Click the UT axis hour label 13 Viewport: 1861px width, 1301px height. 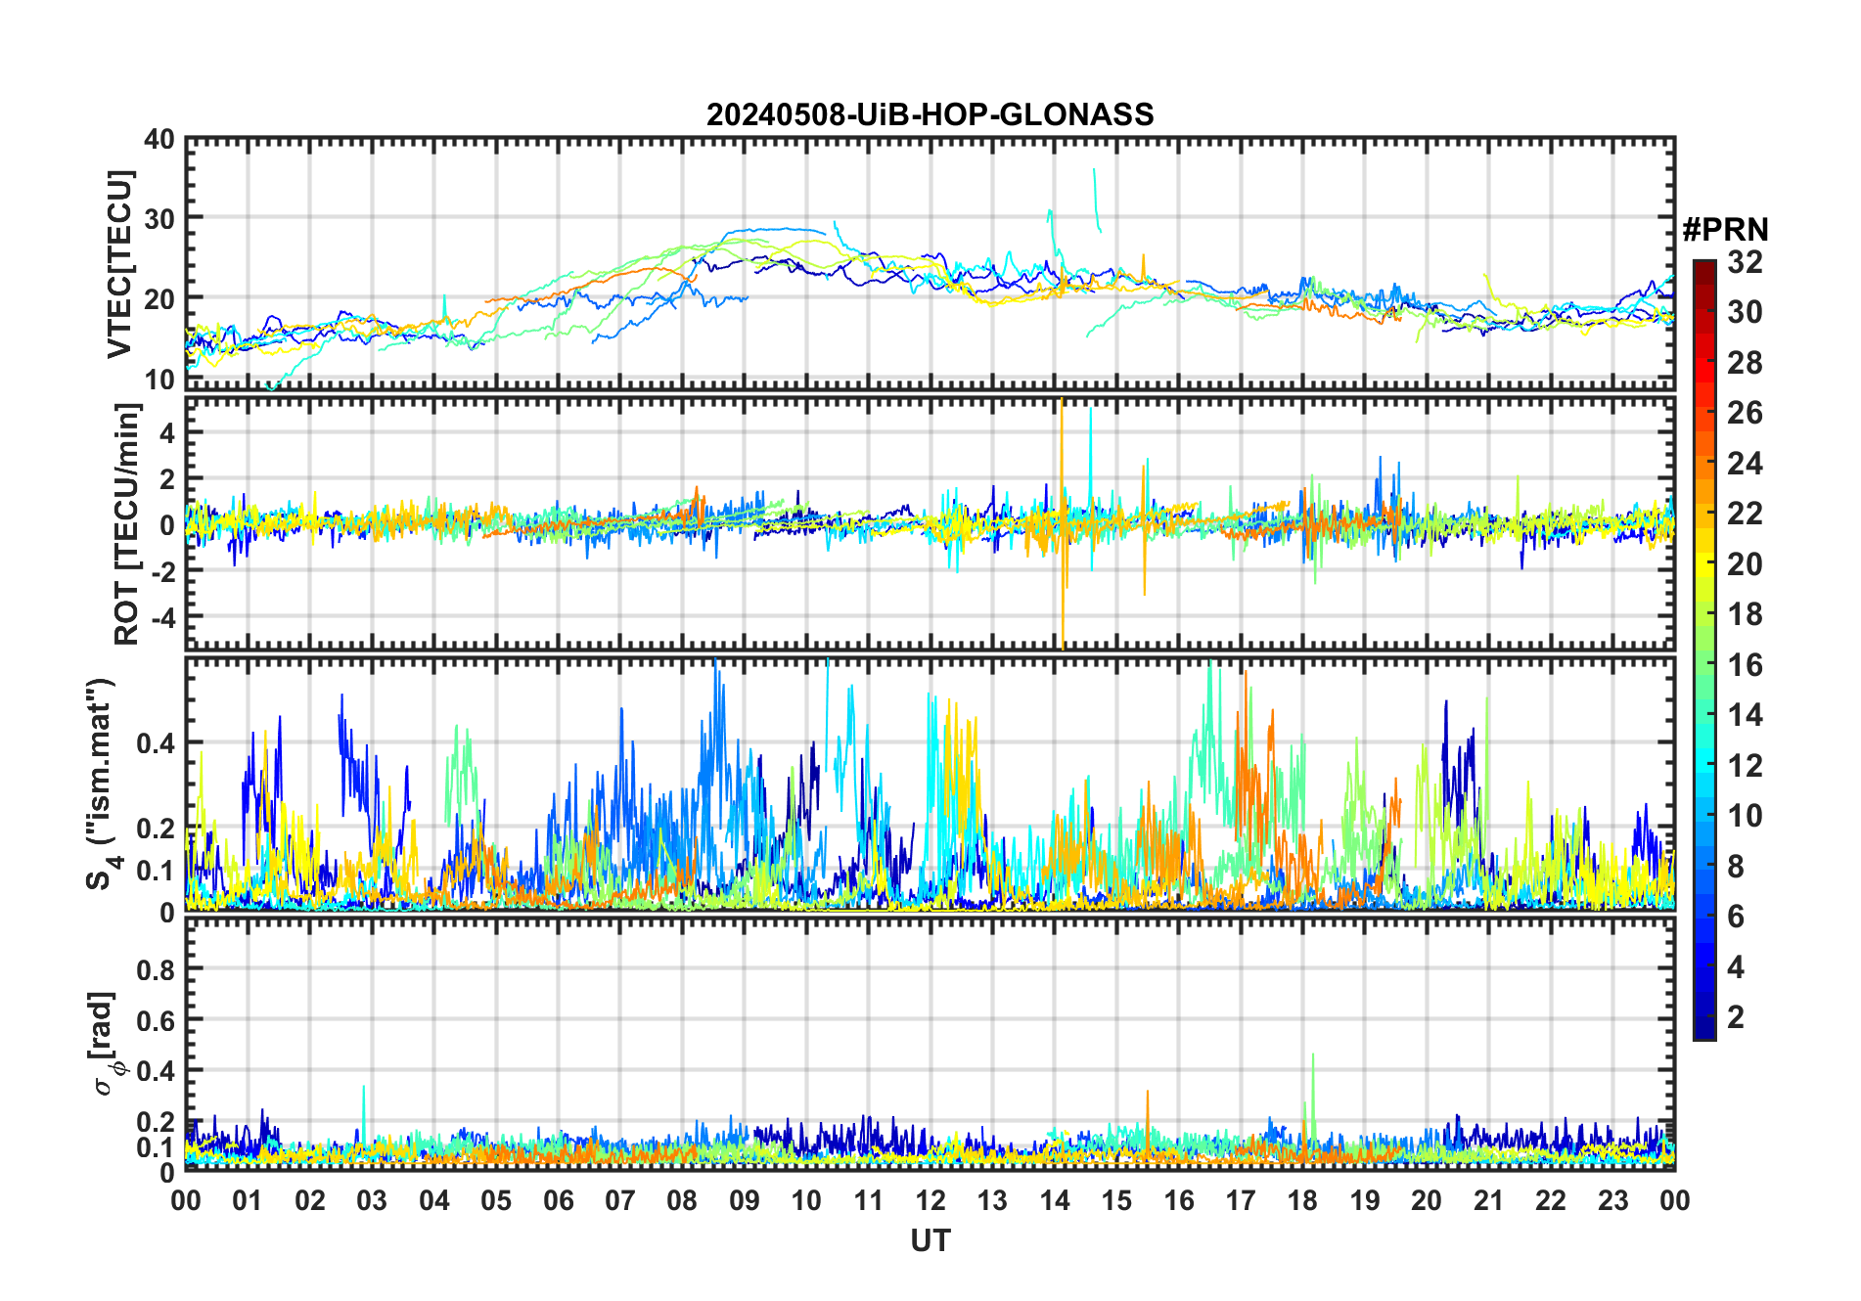pyautogui.click(x=992, y=1200)
